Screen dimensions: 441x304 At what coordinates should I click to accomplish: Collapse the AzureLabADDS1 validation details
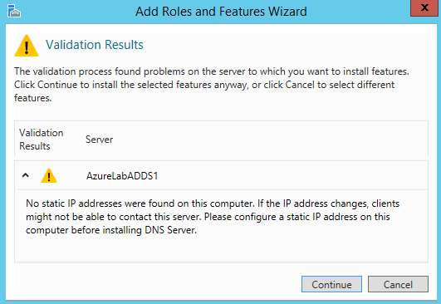point(26,175)
